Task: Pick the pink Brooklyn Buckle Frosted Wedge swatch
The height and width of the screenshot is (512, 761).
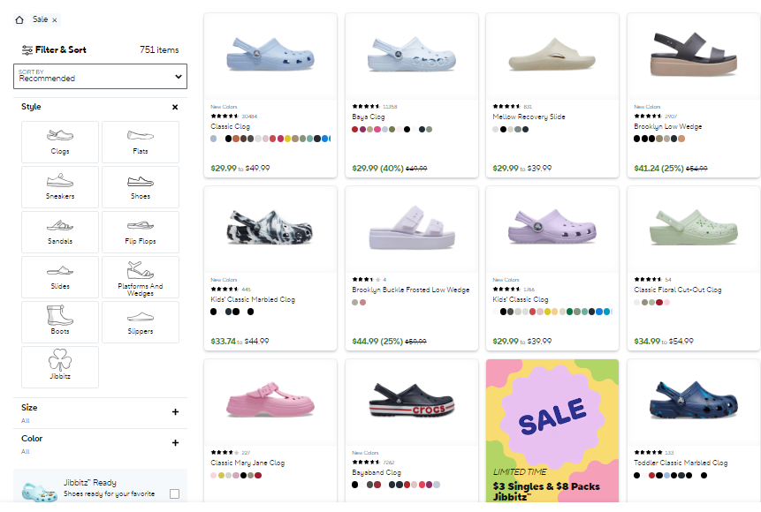Action: 362,303
